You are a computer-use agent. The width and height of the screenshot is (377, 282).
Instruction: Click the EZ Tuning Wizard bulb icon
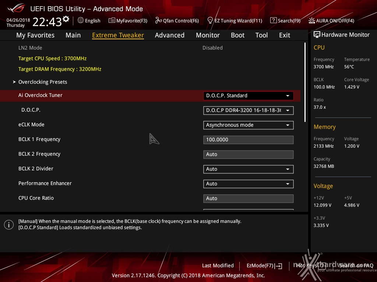[x=210, y=21]
